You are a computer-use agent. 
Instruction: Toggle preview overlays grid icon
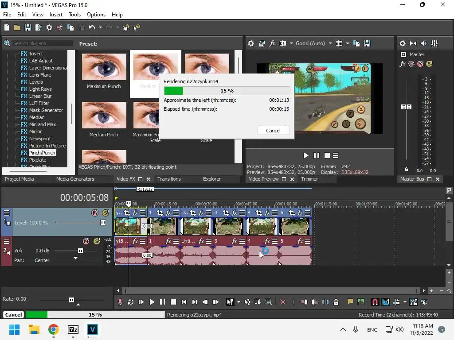pyautogui.click(x=339, y=43)
